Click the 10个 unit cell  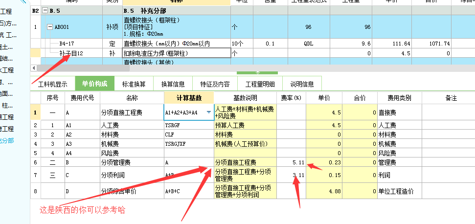tap(242, 44)
